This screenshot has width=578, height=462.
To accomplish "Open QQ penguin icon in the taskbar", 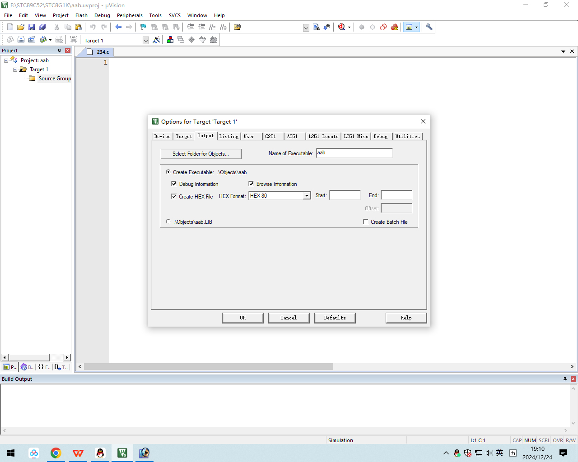I will pos(100,453).
